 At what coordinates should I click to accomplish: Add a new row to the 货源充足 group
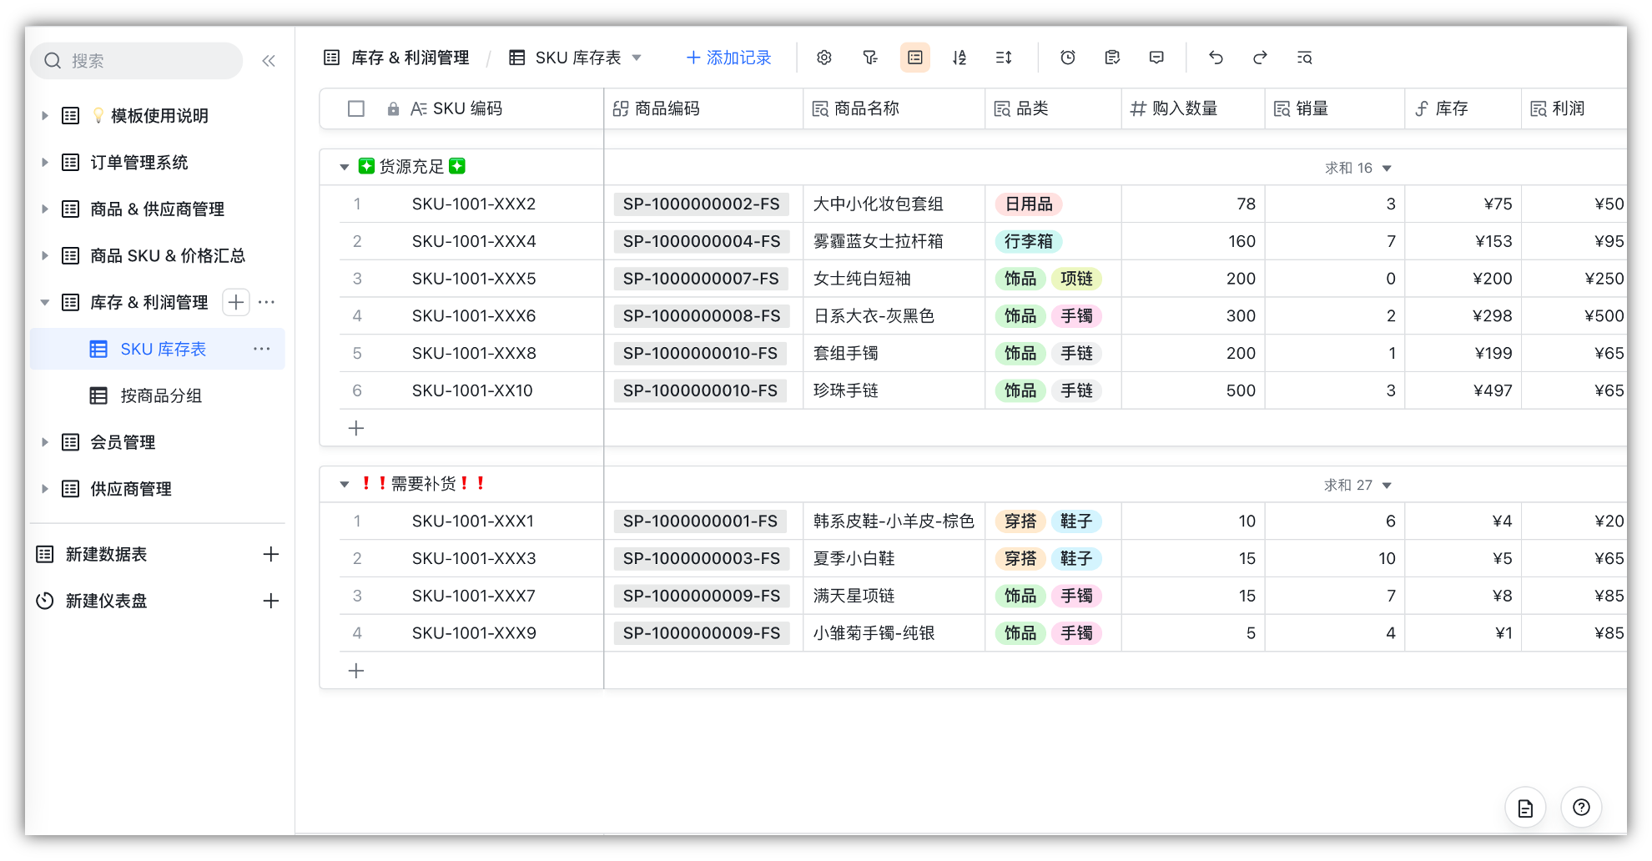click(x=356, y=428)
